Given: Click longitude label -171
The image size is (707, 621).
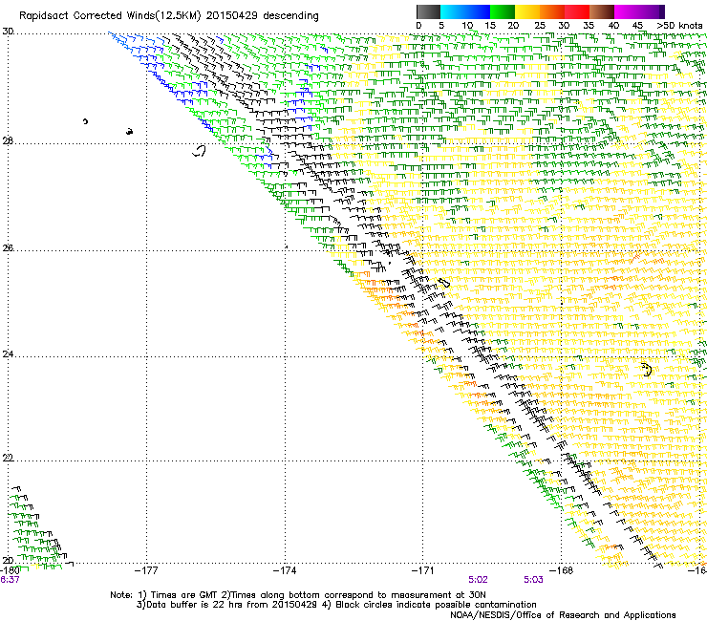Looking at the screenshot, I should (423, 570).
